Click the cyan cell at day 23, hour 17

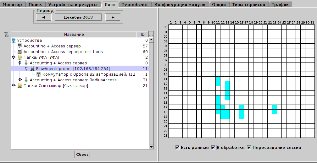pyautogui.click(x=274, y=107)
